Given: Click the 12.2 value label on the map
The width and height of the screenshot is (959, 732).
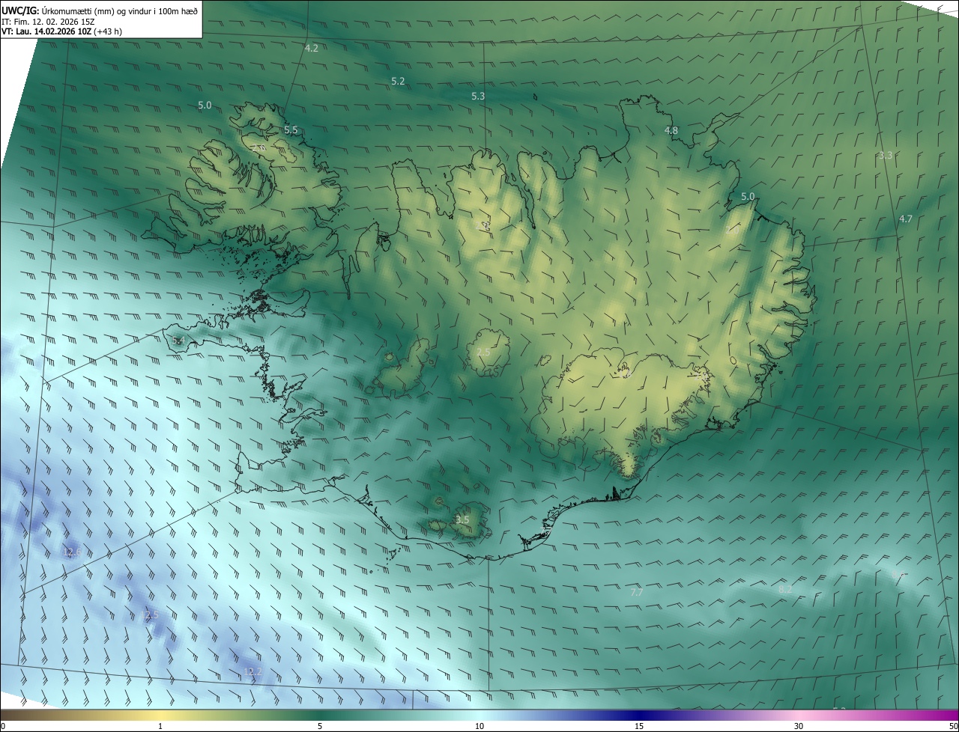Looking at the screenshot, I should (x=252, y=671).
